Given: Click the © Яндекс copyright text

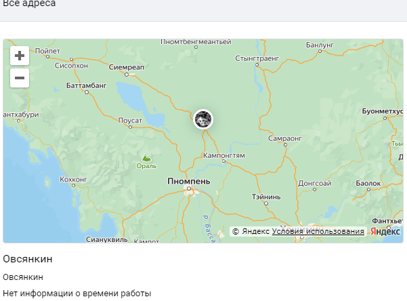Looking at the screenshot, I should [251, 231].
